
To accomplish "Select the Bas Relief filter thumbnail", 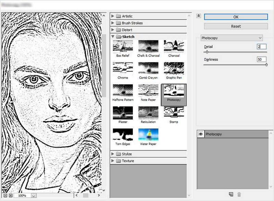I will point(123,47).
